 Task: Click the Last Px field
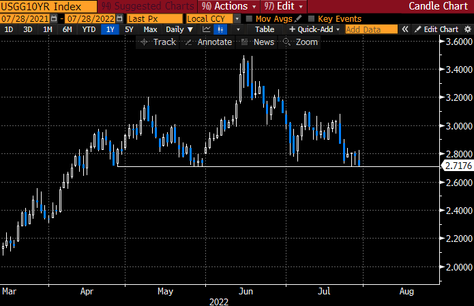(155, 18)
